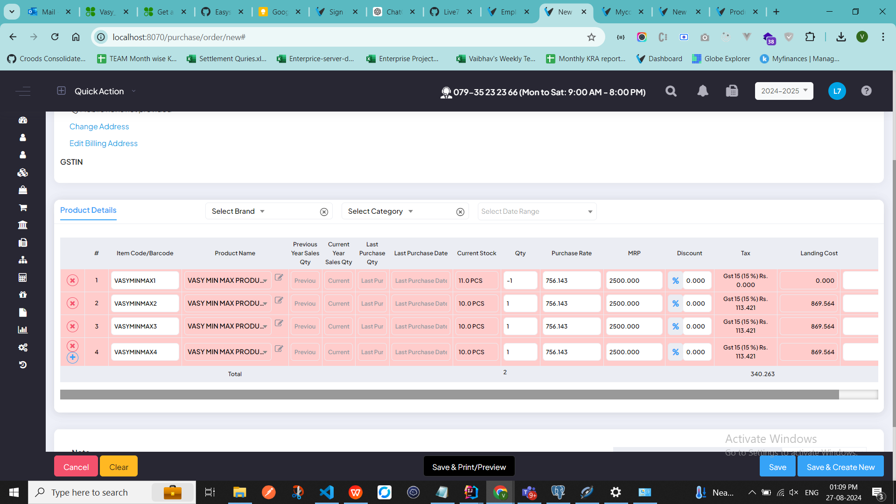Open notifications bell icon
Screen dimensions: 896x504
point(702,91)
